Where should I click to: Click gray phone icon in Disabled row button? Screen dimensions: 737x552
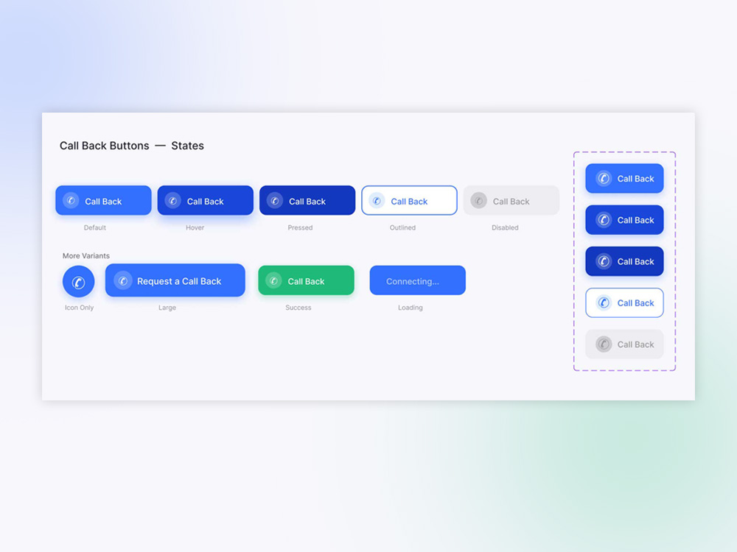(478, 200)
